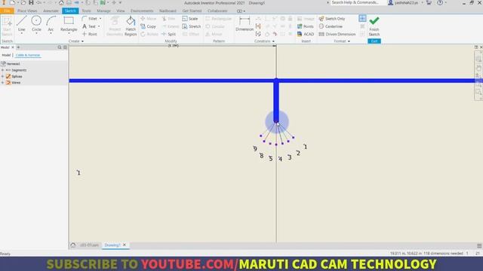Image resolution: width=483 pixels, height=271 pixels.
Task: Click the Scale tool
Action: [x=190, y=19]
